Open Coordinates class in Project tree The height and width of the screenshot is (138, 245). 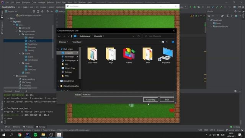pos(33,60)
